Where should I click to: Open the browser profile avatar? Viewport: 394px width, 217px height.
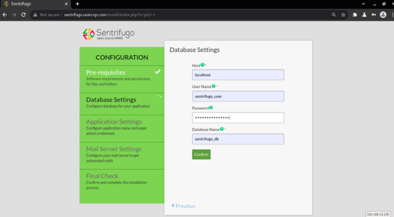pyautogui.click(x=383, y=15)
